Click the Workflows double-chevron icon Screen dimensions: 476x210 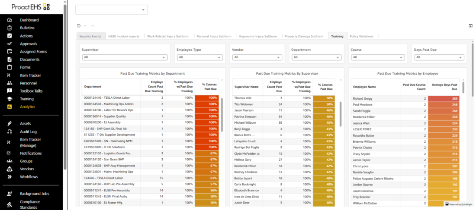pos(10,177)
